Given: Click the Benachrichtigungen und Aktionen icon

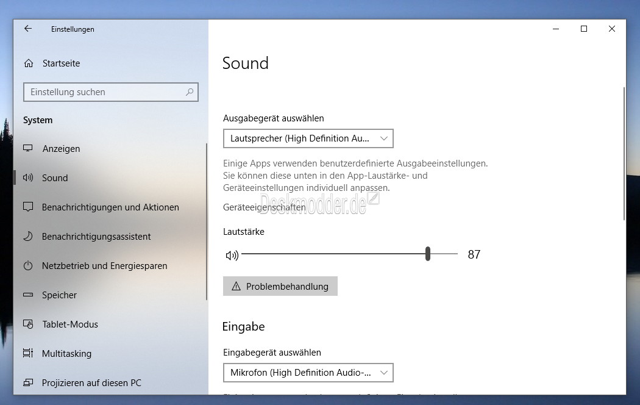Looking at the screenshot, I should coord(28,207).
